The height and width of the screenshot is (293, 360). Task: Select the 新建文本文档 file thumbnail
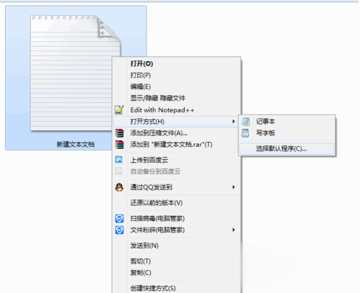click(75, 73)
